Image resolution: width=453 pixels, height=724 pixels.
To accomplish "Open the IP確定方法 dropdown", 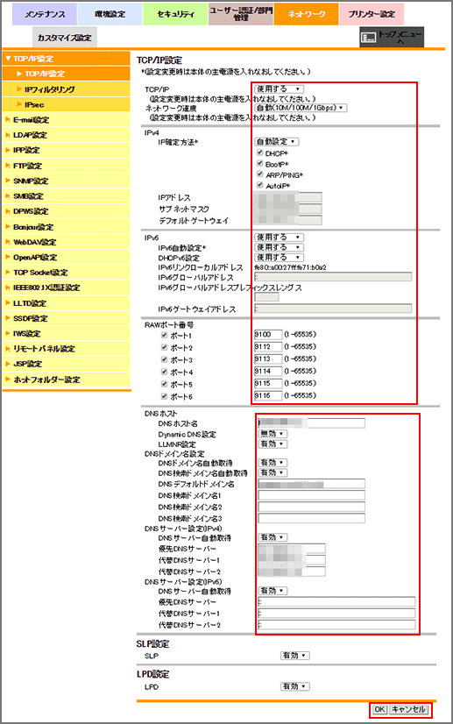I will [x=277, y=142].
